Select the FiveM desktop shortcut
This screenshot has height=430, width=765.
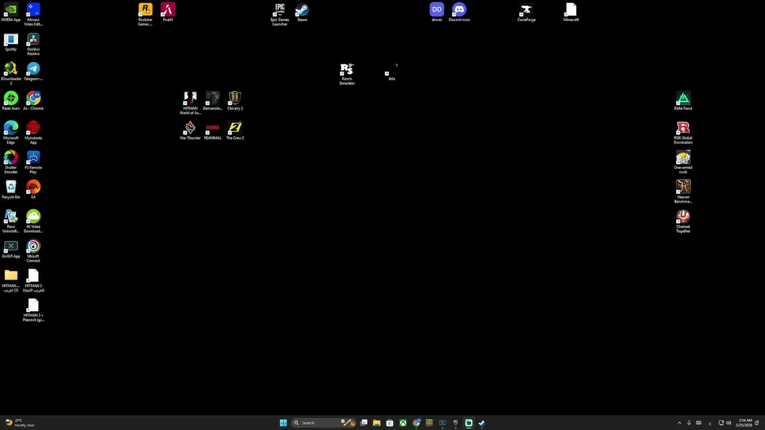[x=167, y=13]
